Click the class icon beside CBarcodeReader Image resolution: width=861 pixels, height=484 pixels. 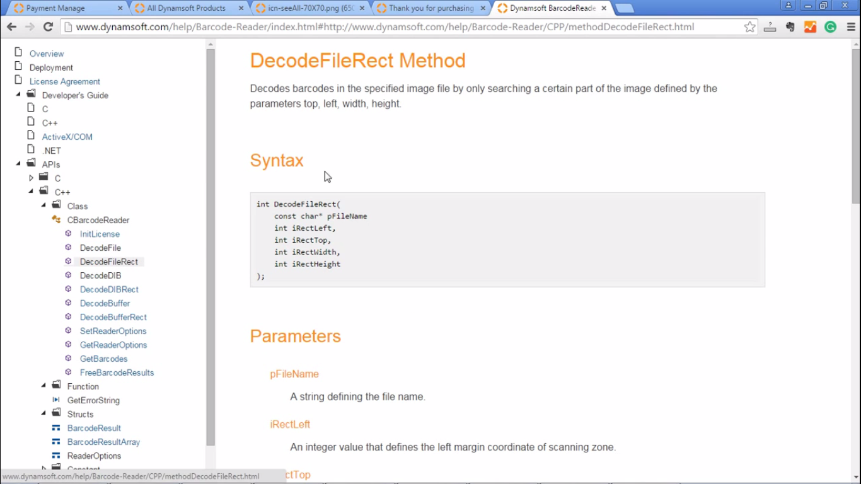[56, 219]
